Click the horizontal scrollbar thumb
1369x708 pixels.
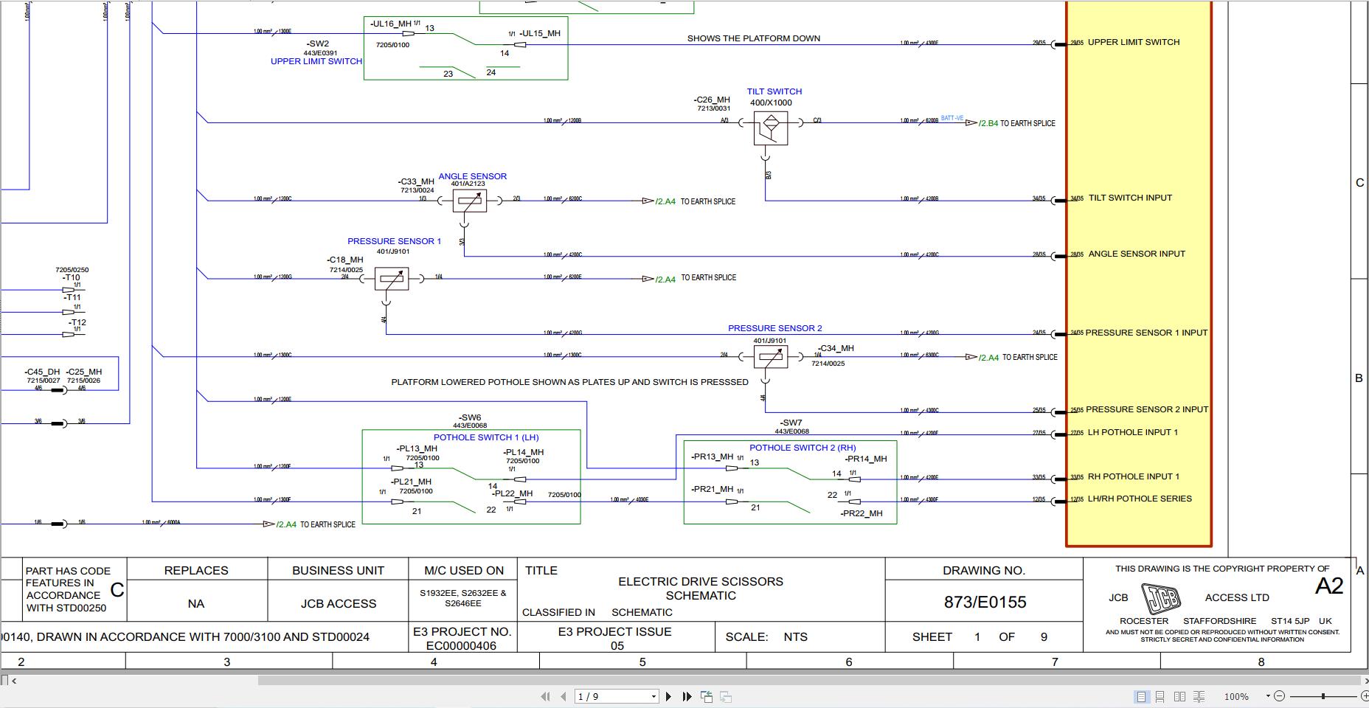click(x=808, y=681)
